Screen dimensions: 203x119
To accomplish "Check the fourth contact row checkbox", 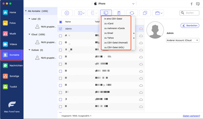I will point(60,50).
